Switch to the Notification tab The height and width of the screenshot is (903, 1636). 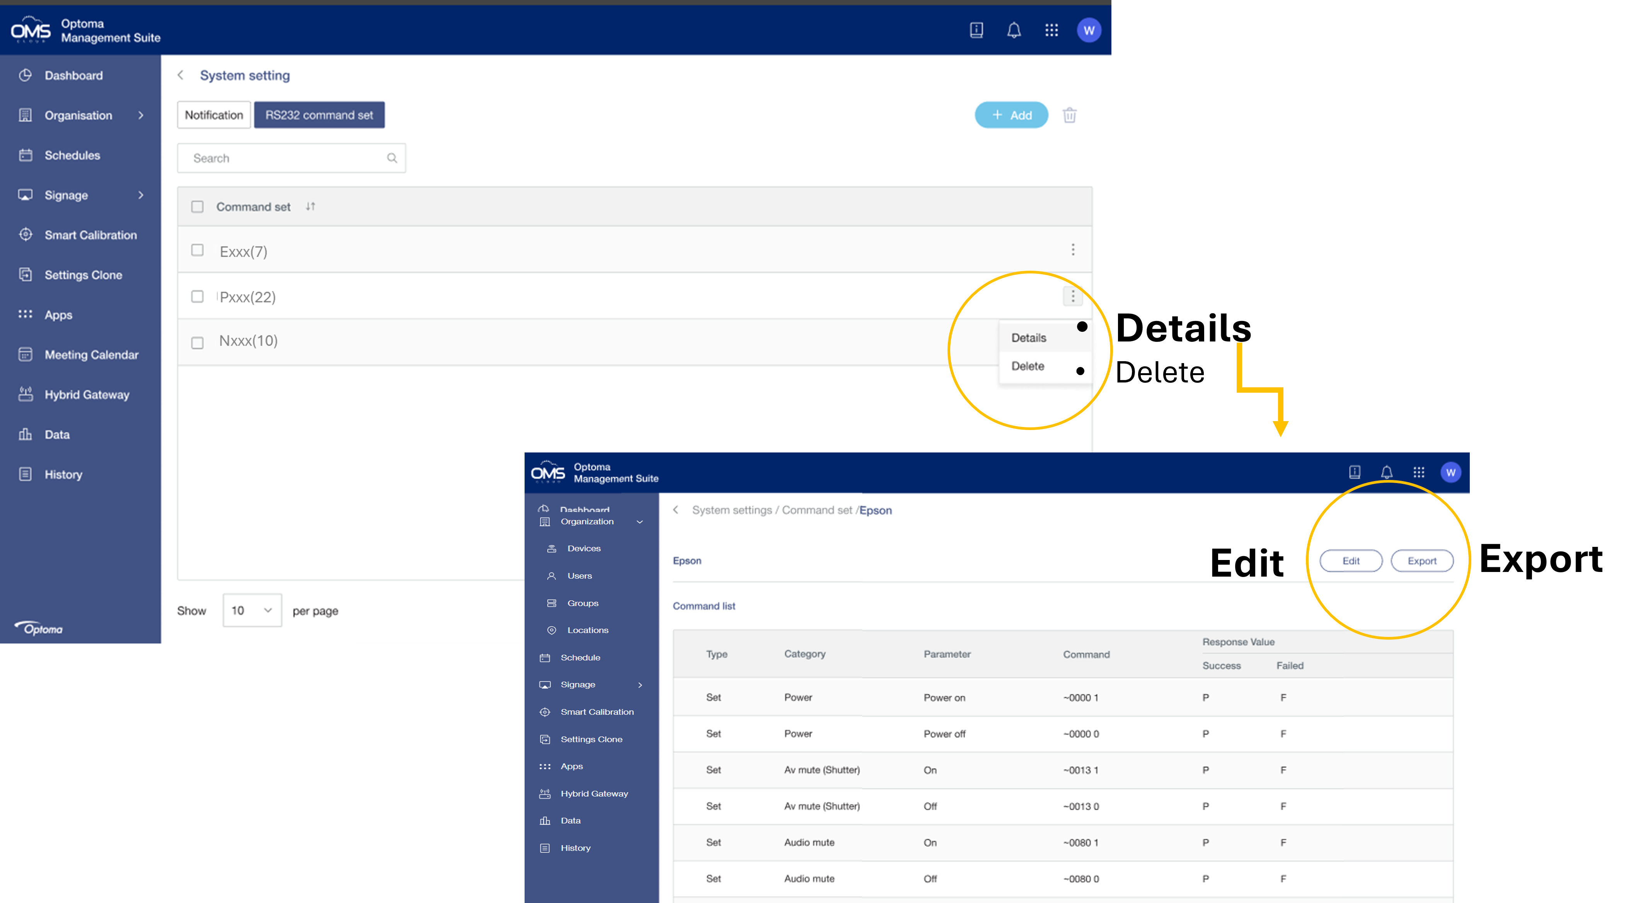tap(214, 115)
